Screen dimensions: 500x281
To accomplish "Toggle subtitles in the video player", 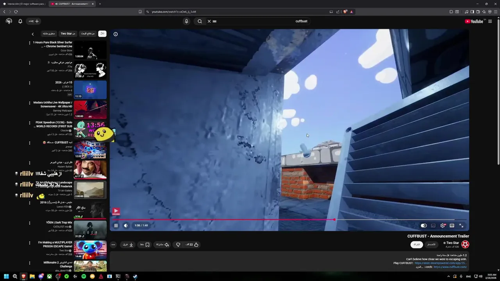I will [433, 226].
